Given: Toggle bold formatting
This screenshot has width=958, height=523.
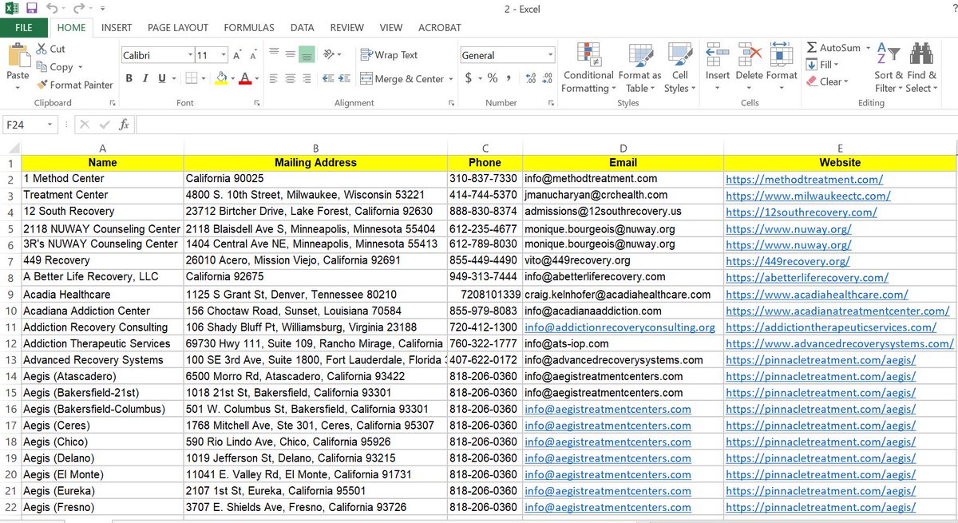Looking at the screenshot, I should point(129,78).
